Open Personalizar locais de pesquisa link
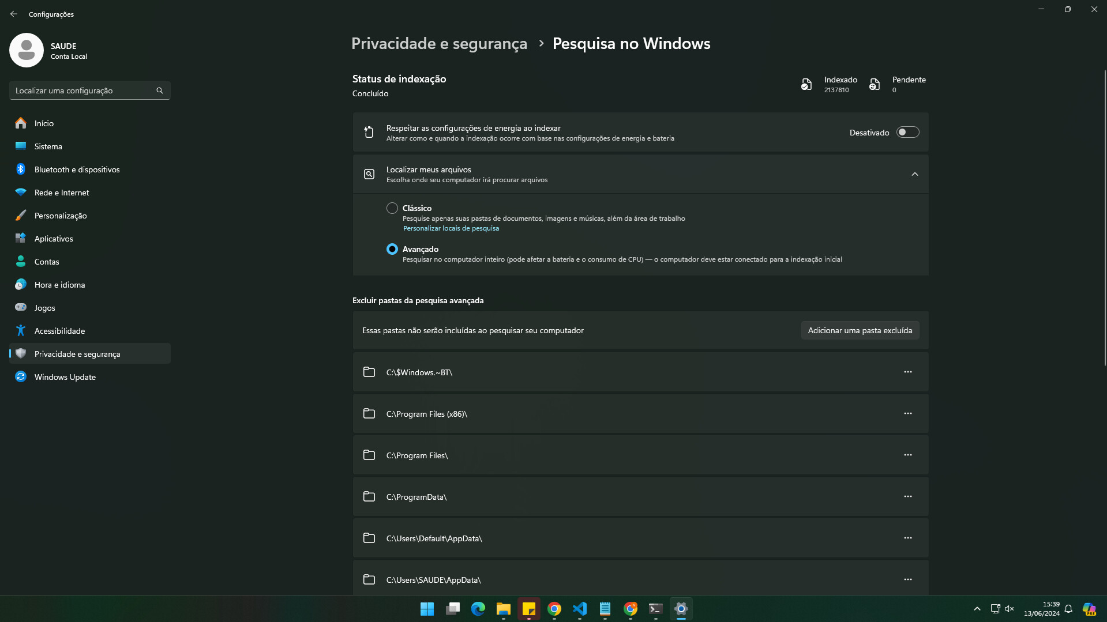 [451, 228]
